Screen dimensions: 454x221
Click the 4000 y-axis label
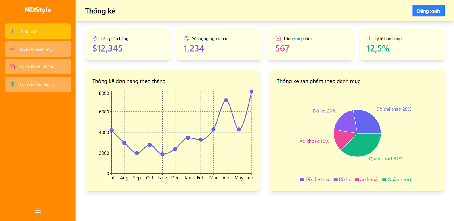tap(104, 132)
